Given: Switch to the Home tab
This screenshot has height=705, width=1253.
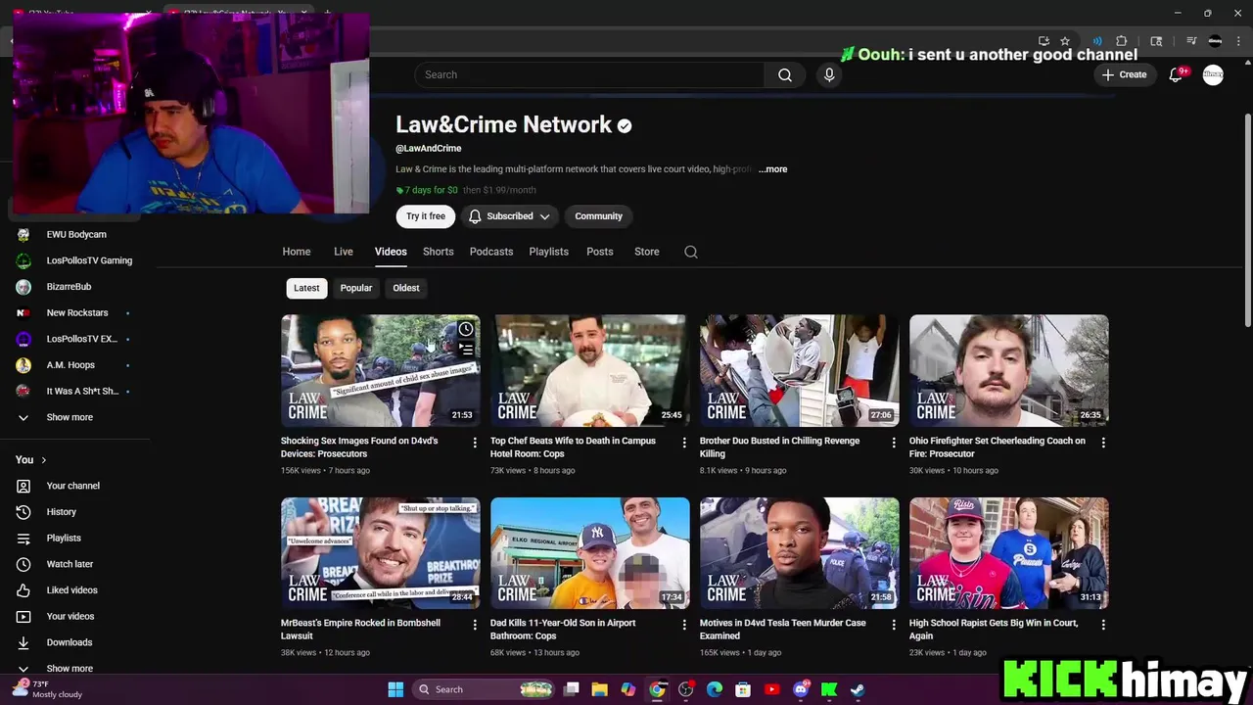Looking at the screenshot, I should point(297,252).
